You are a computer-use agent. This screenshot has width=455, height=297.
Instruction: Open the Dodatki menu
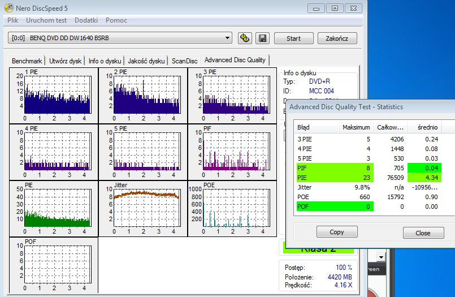(x=86, y=20)
